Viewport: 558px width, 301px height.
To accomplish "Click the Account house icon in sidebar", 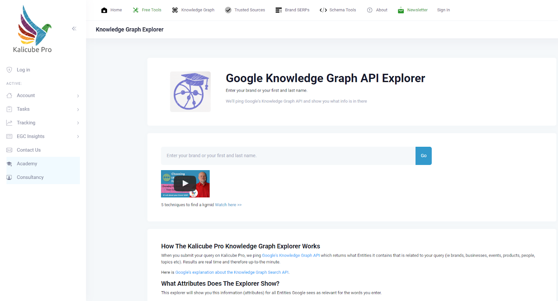I will point(9,96).
